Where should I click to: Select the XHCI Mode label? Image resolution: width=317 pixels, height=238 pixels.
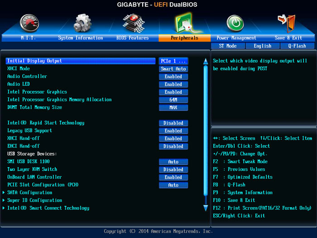19,68
